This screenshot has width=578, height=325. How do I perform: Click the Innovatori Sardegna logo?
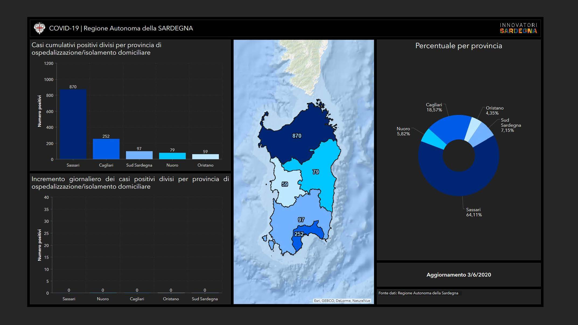point(518,28)
